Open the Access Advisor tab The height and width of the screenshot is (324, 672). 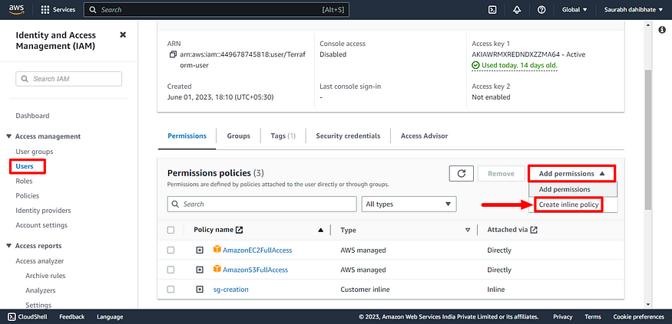[x=424, y=136]
